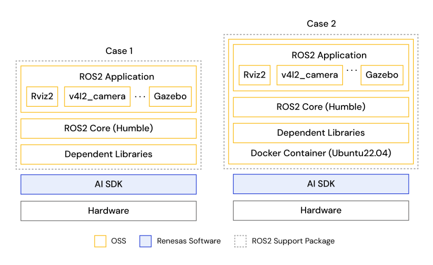Image resolution: width=433 pixels, height=265 pixels.
Task: Select the Rviz2 block in Case 1
Action: (42, 97)
